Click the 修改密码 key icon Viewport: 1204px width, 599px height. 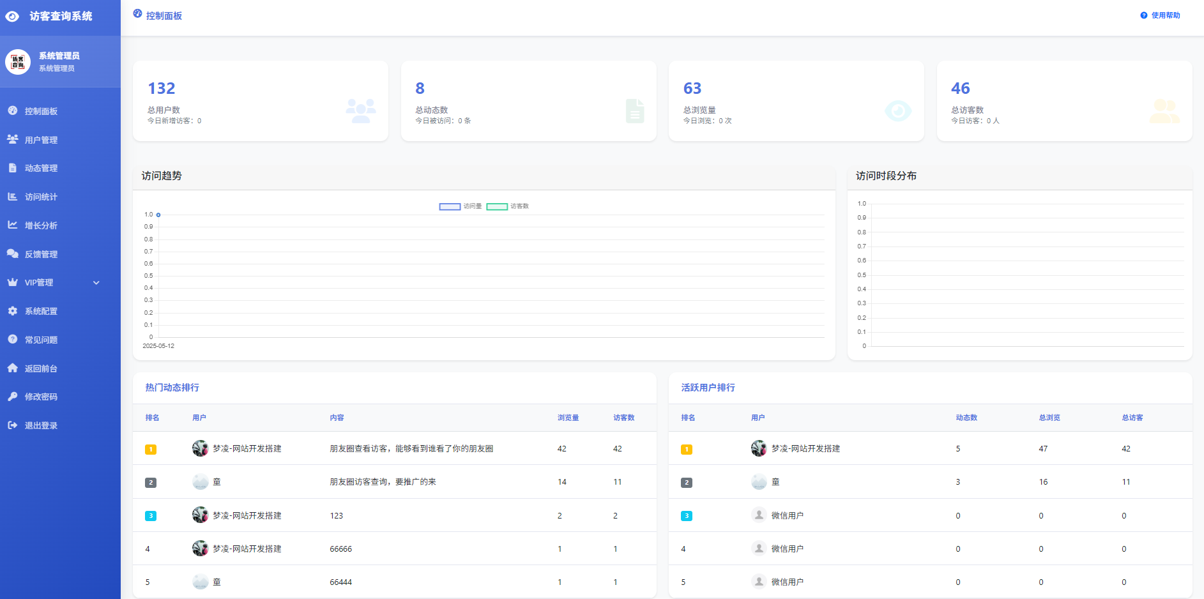[12, 397]
